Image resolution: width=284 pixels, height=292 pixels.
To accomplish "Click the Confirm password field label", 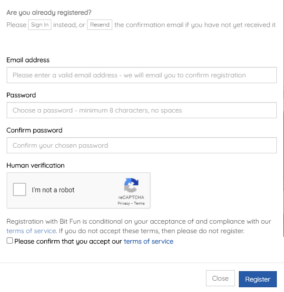I will [x=34, y=131].
